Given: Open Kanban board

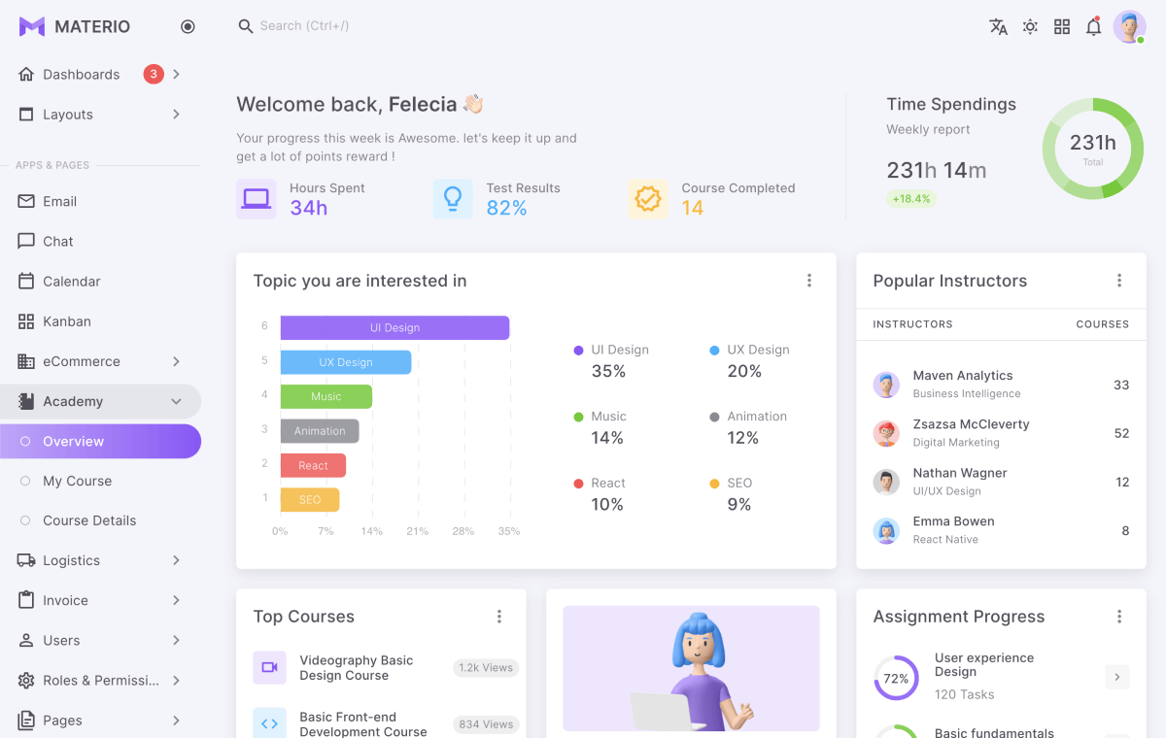Looking at the screenshot, I should 100,321.
